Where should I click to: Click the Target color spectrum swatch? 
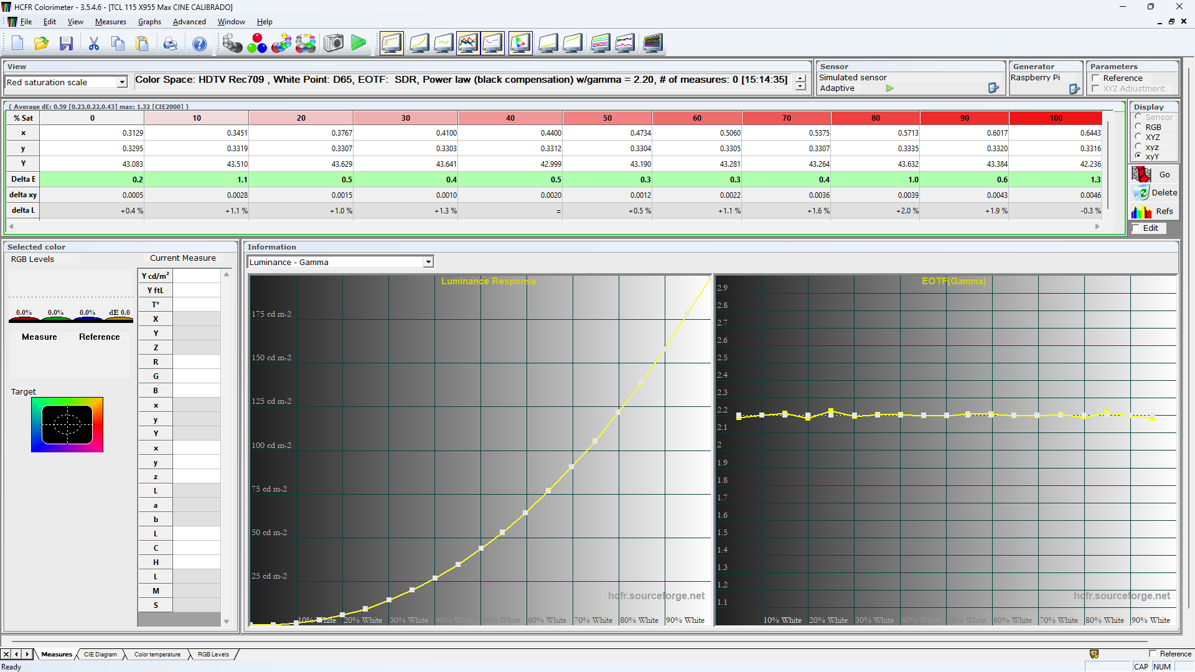tap(67, 425)
